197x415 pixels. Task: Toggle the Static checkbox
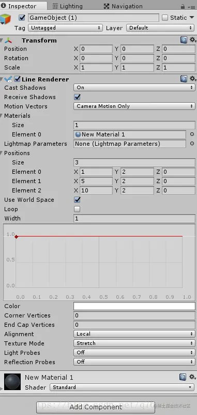tap(165, 18)
